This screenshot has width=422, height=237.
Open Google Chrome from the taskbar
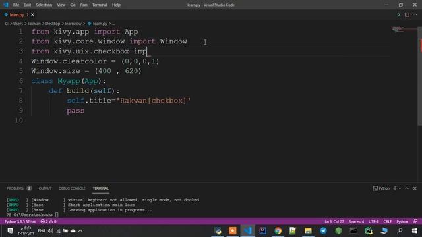coord(278,231)
